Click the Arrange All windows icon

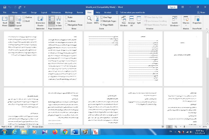tap(132, 21)
